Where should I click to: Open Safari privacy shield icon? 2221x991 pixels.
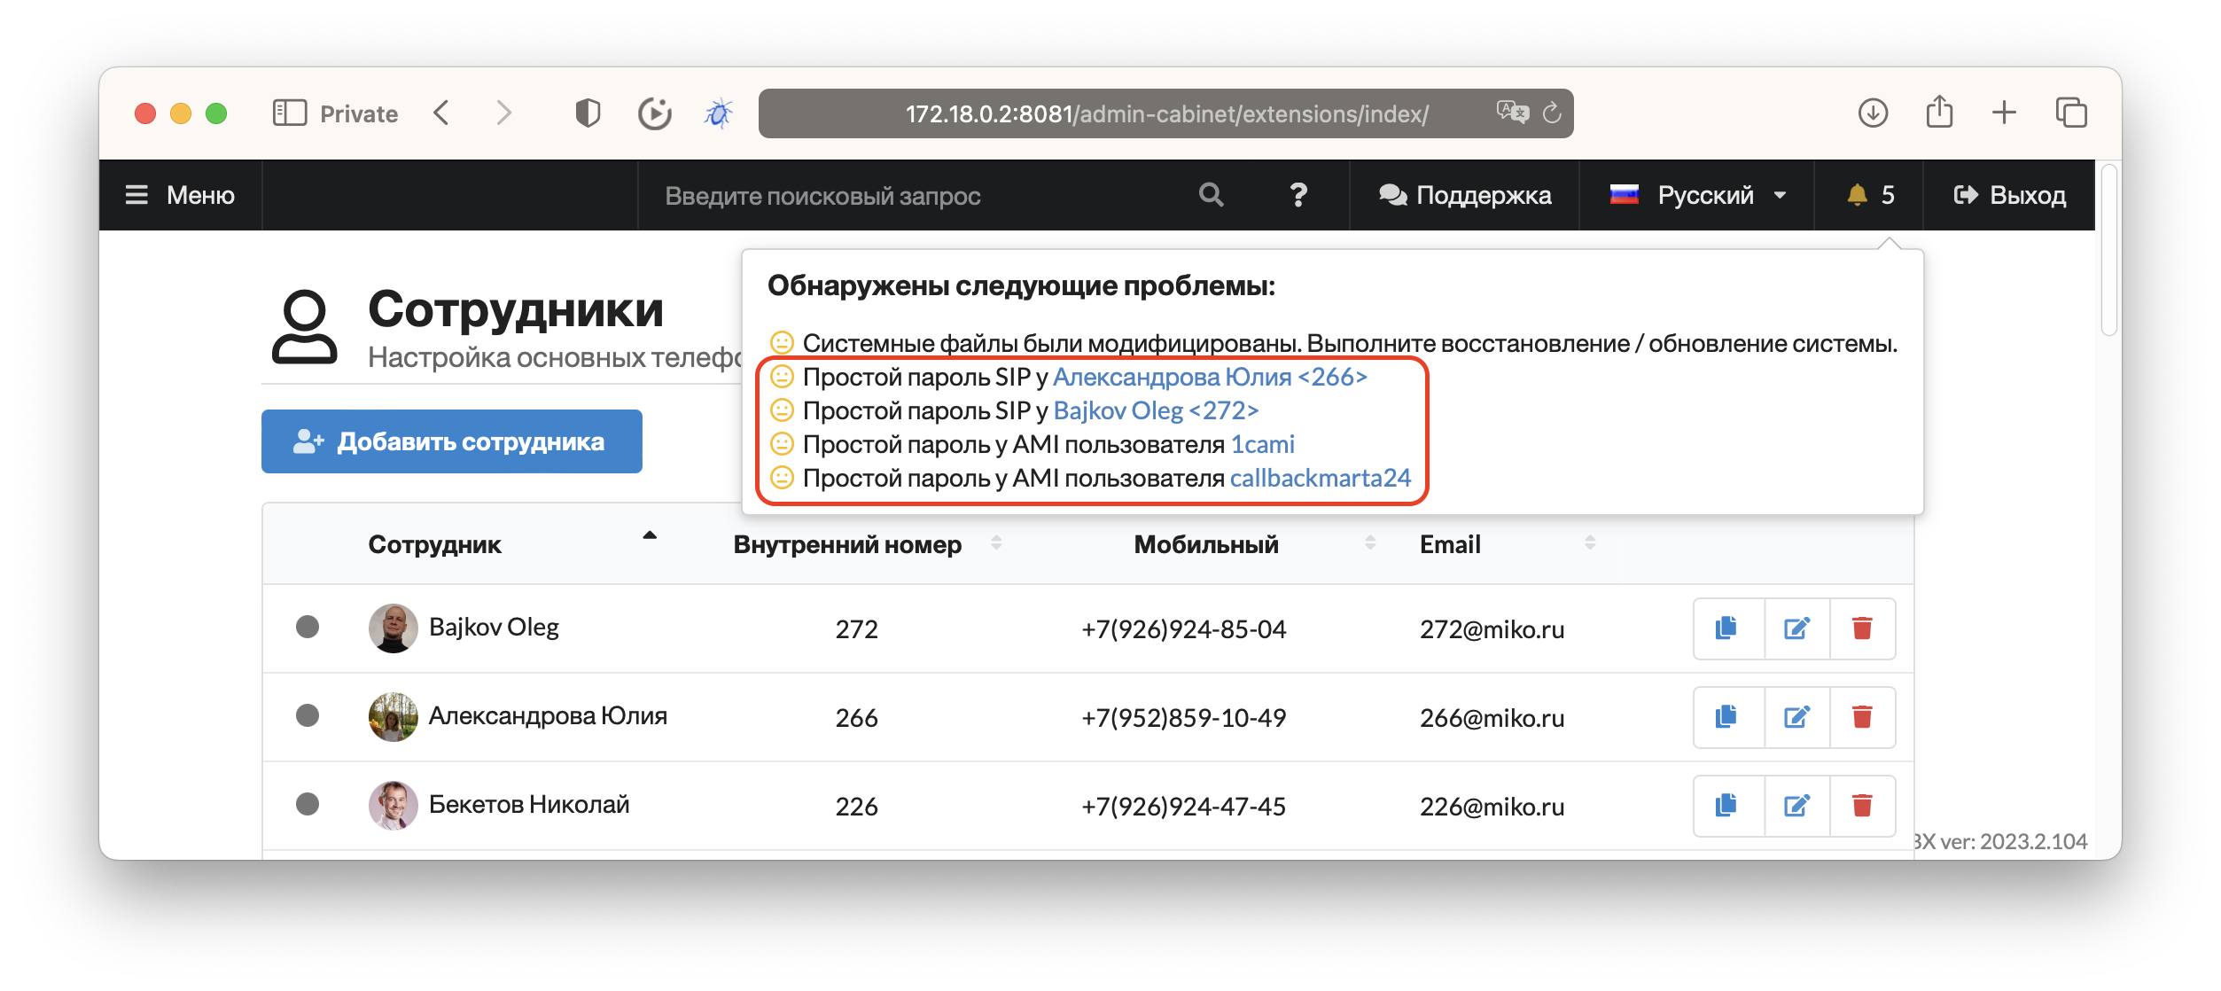point(588,113)
